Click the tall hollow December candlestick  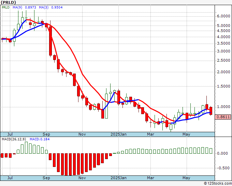coord(106,106)
